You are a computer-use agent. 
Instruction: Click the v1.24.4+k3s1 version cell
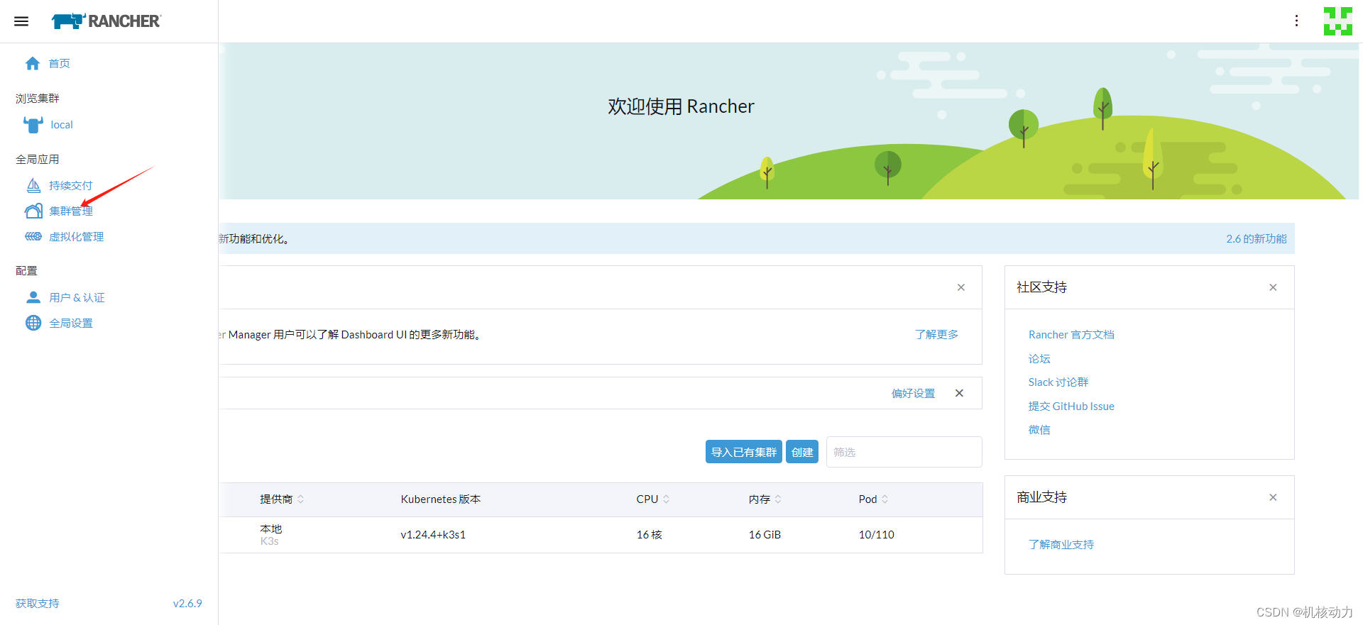click(x=433, y=535)
